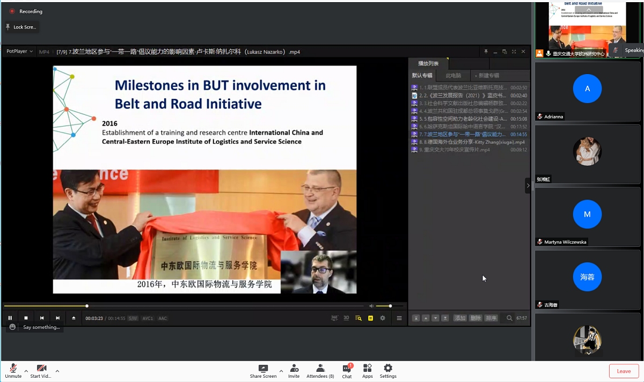Toggle 360 degree video mode
The image size is (644, 382).
334,318
